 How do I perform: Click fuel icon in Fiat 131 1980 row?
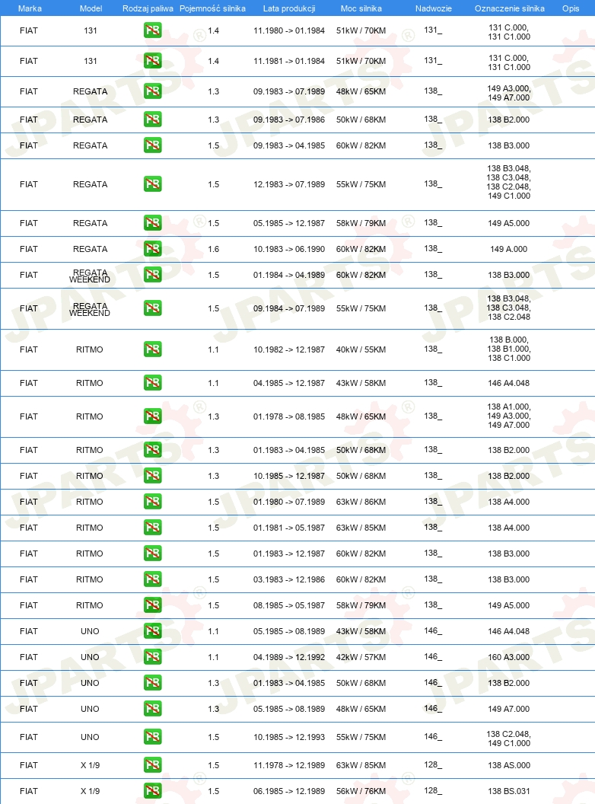[153, 30]
